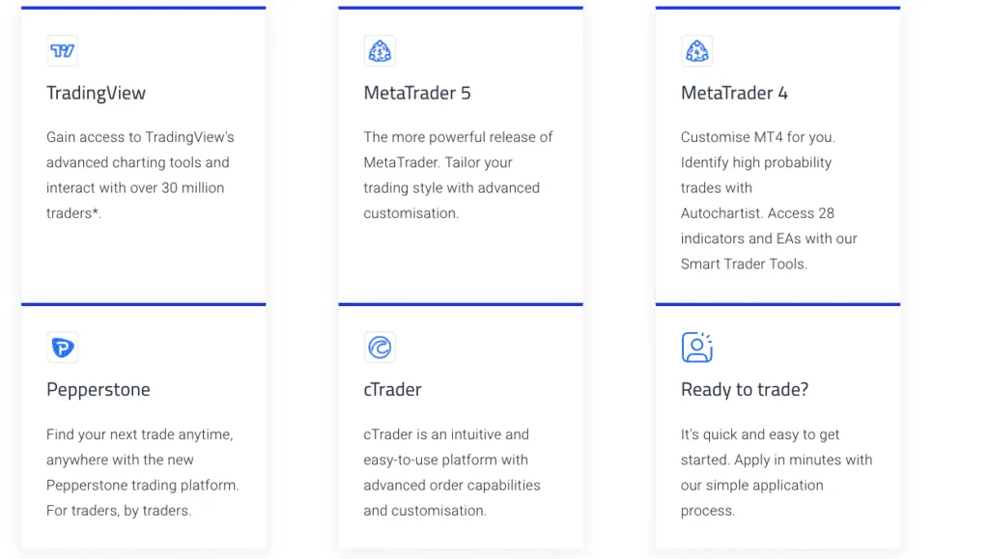Open the MetaTrader 4 heading
Screen dimensions: 989x559
[x=734, y=93]
